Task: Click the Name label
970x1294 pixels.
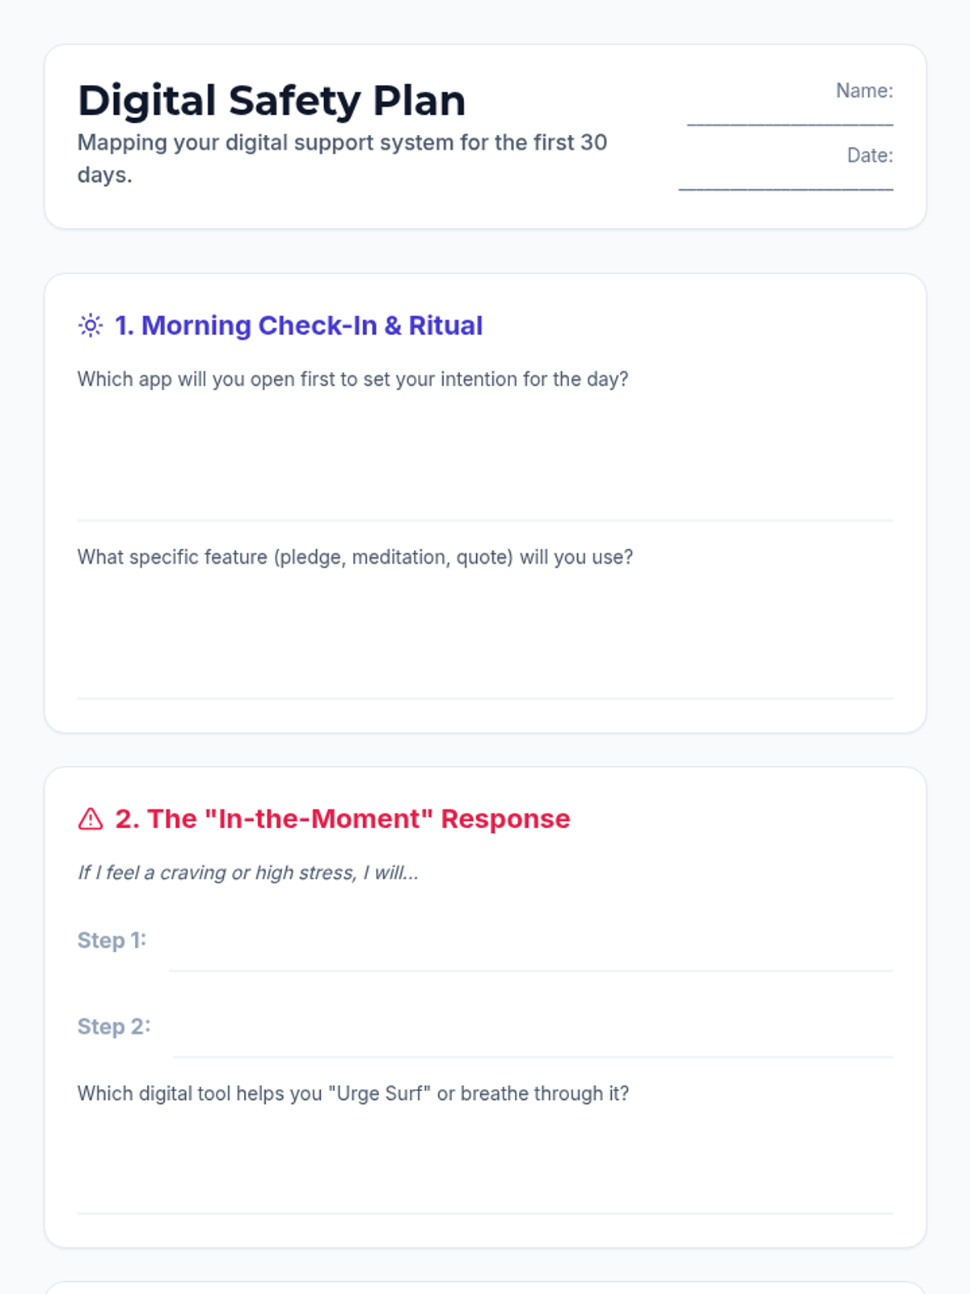Action: pos(864,91)
